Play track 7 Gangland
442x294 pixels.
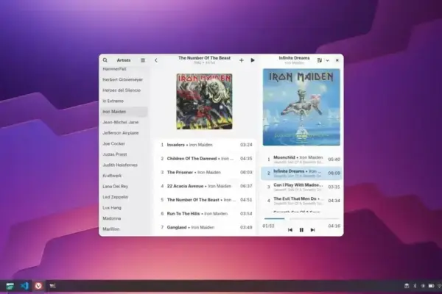point(206,228)
